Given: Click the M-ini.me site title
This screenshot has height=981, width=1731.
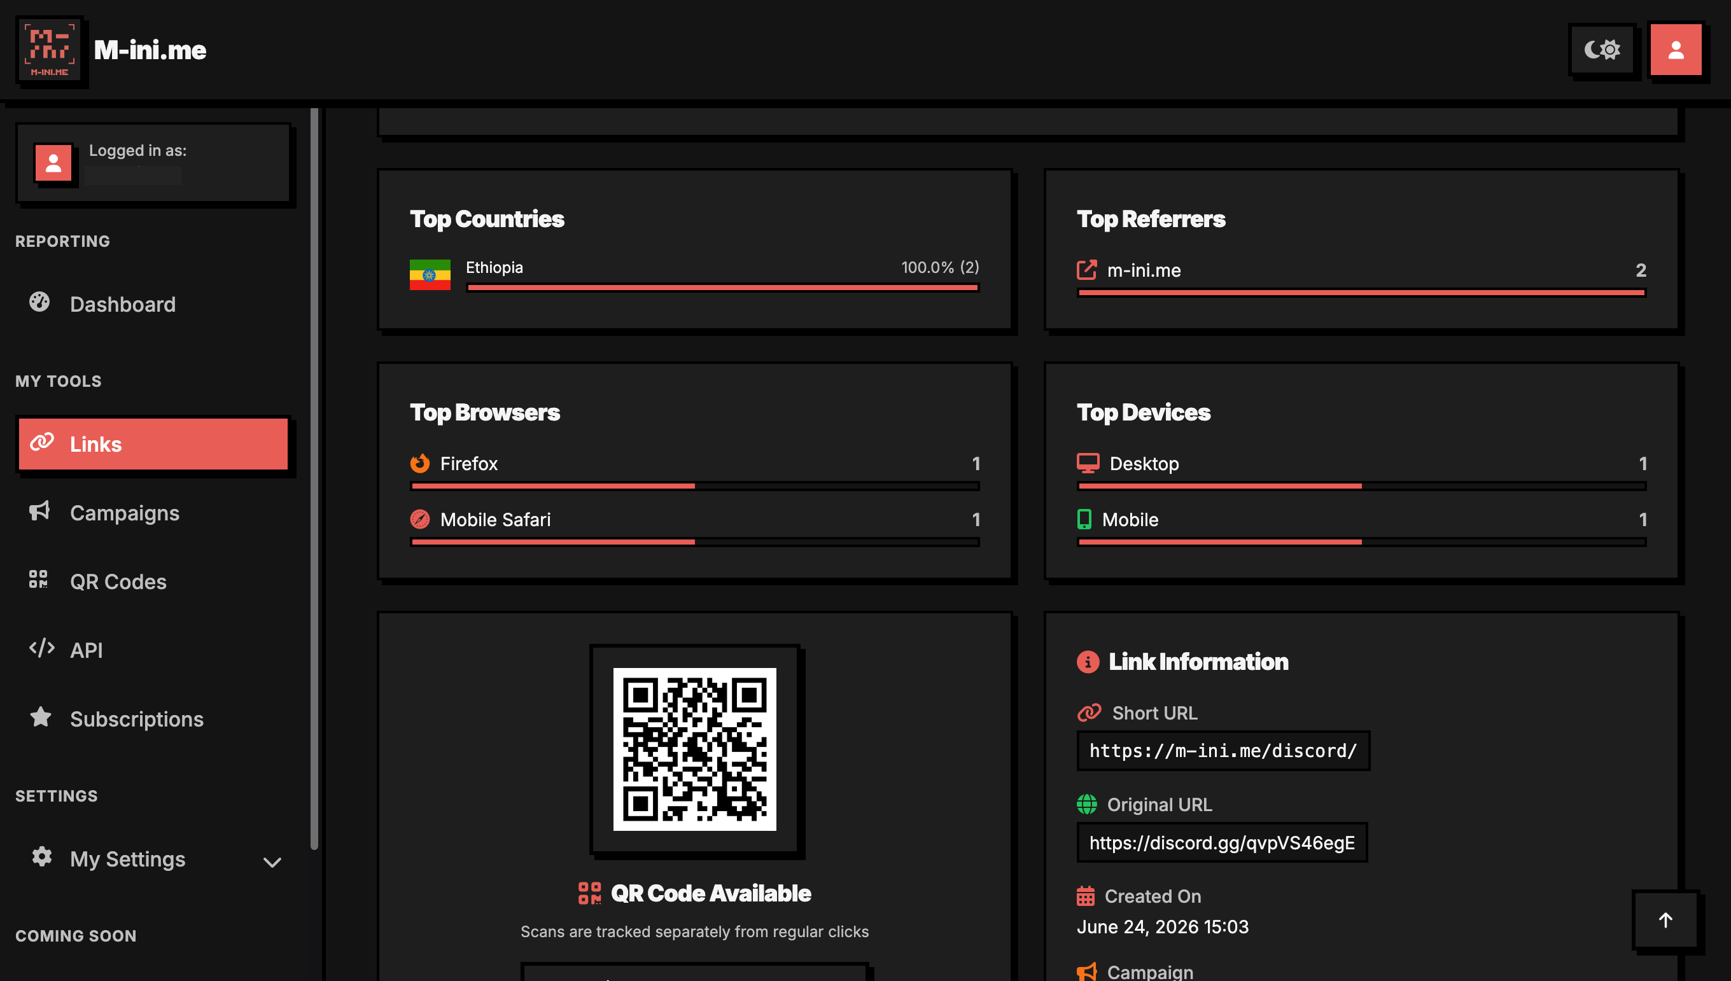Looking at the screenshot, I should point(150,50).
